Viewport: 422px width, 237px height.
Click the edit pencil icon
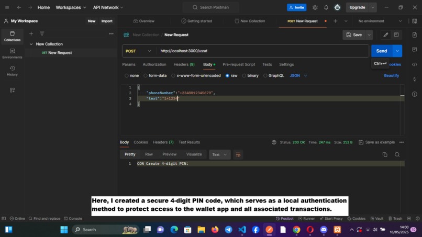click(x=386, y=35)
